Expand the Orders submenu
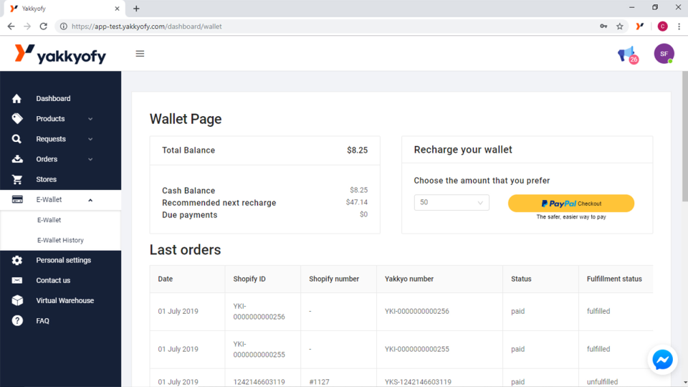Image resolution: width=688 pixels, height=387 pixels. 90,159
